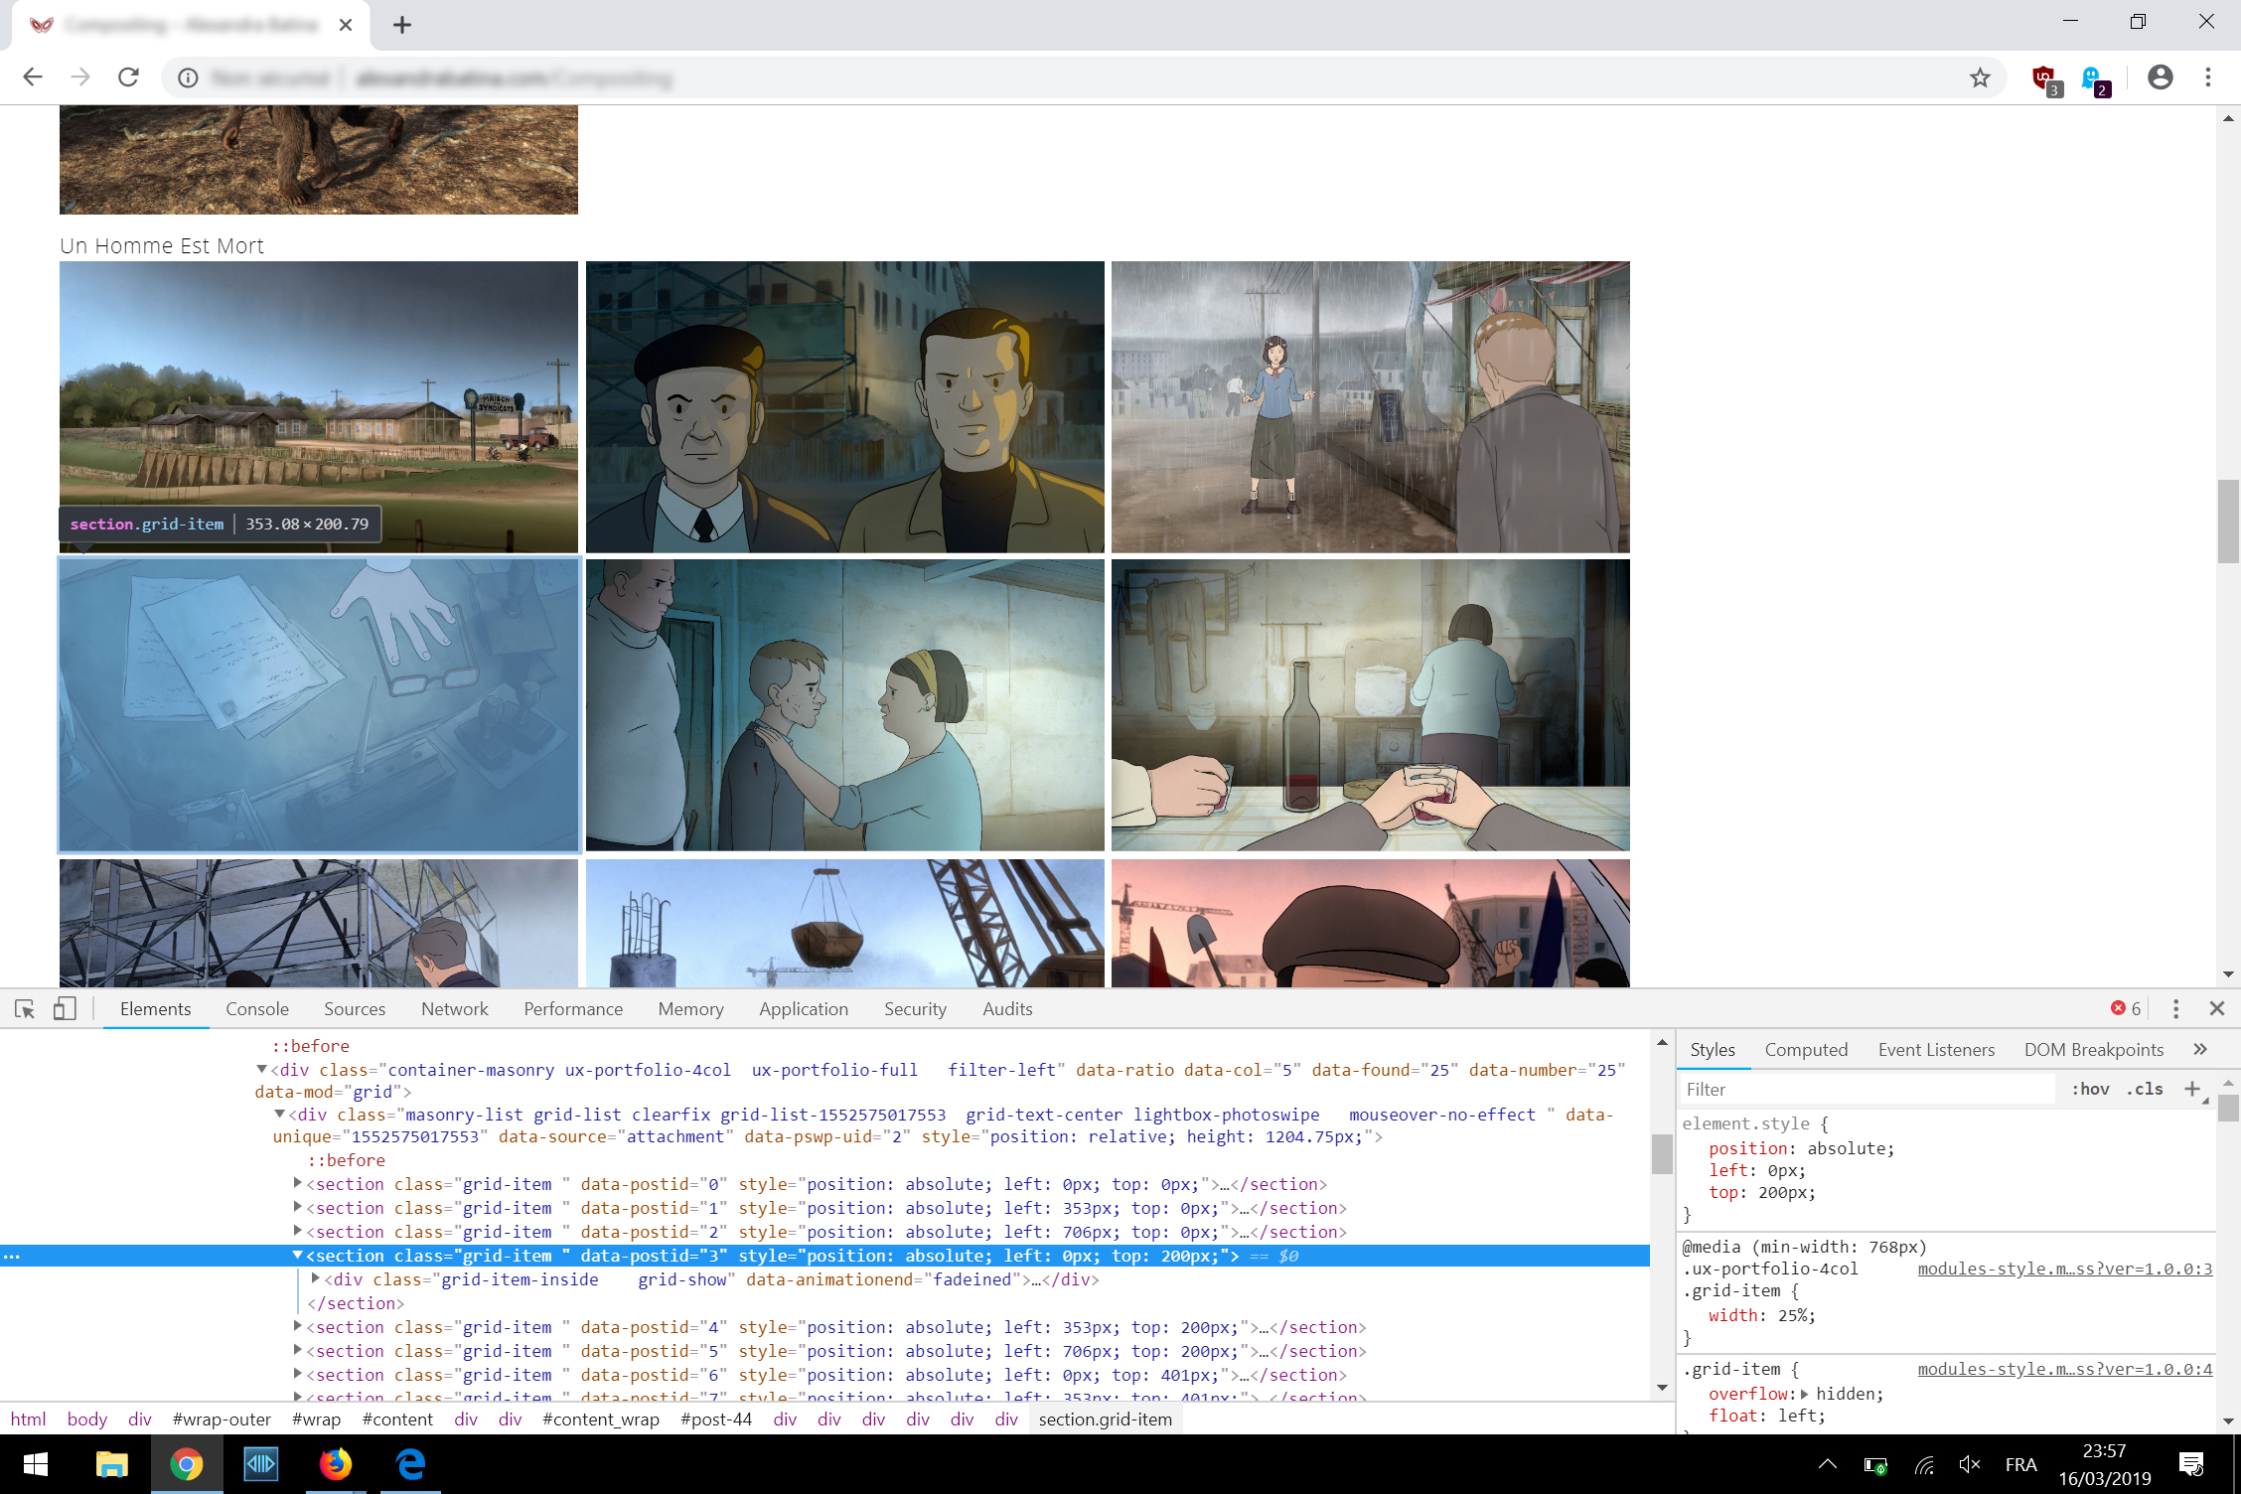Open the Event Listeners tab
Screen dimensions: 2241x1494
(x=1936, y=1050)
